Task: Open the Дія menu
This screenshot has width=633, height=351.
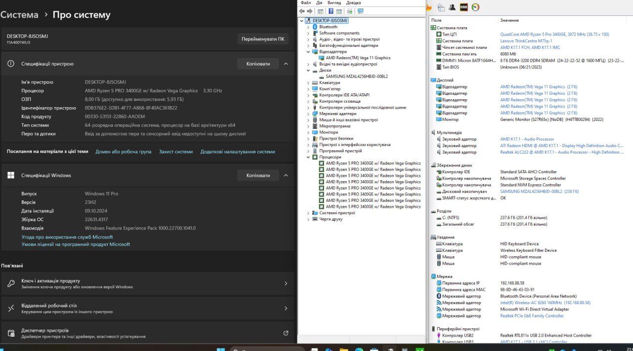Action: 319,2
